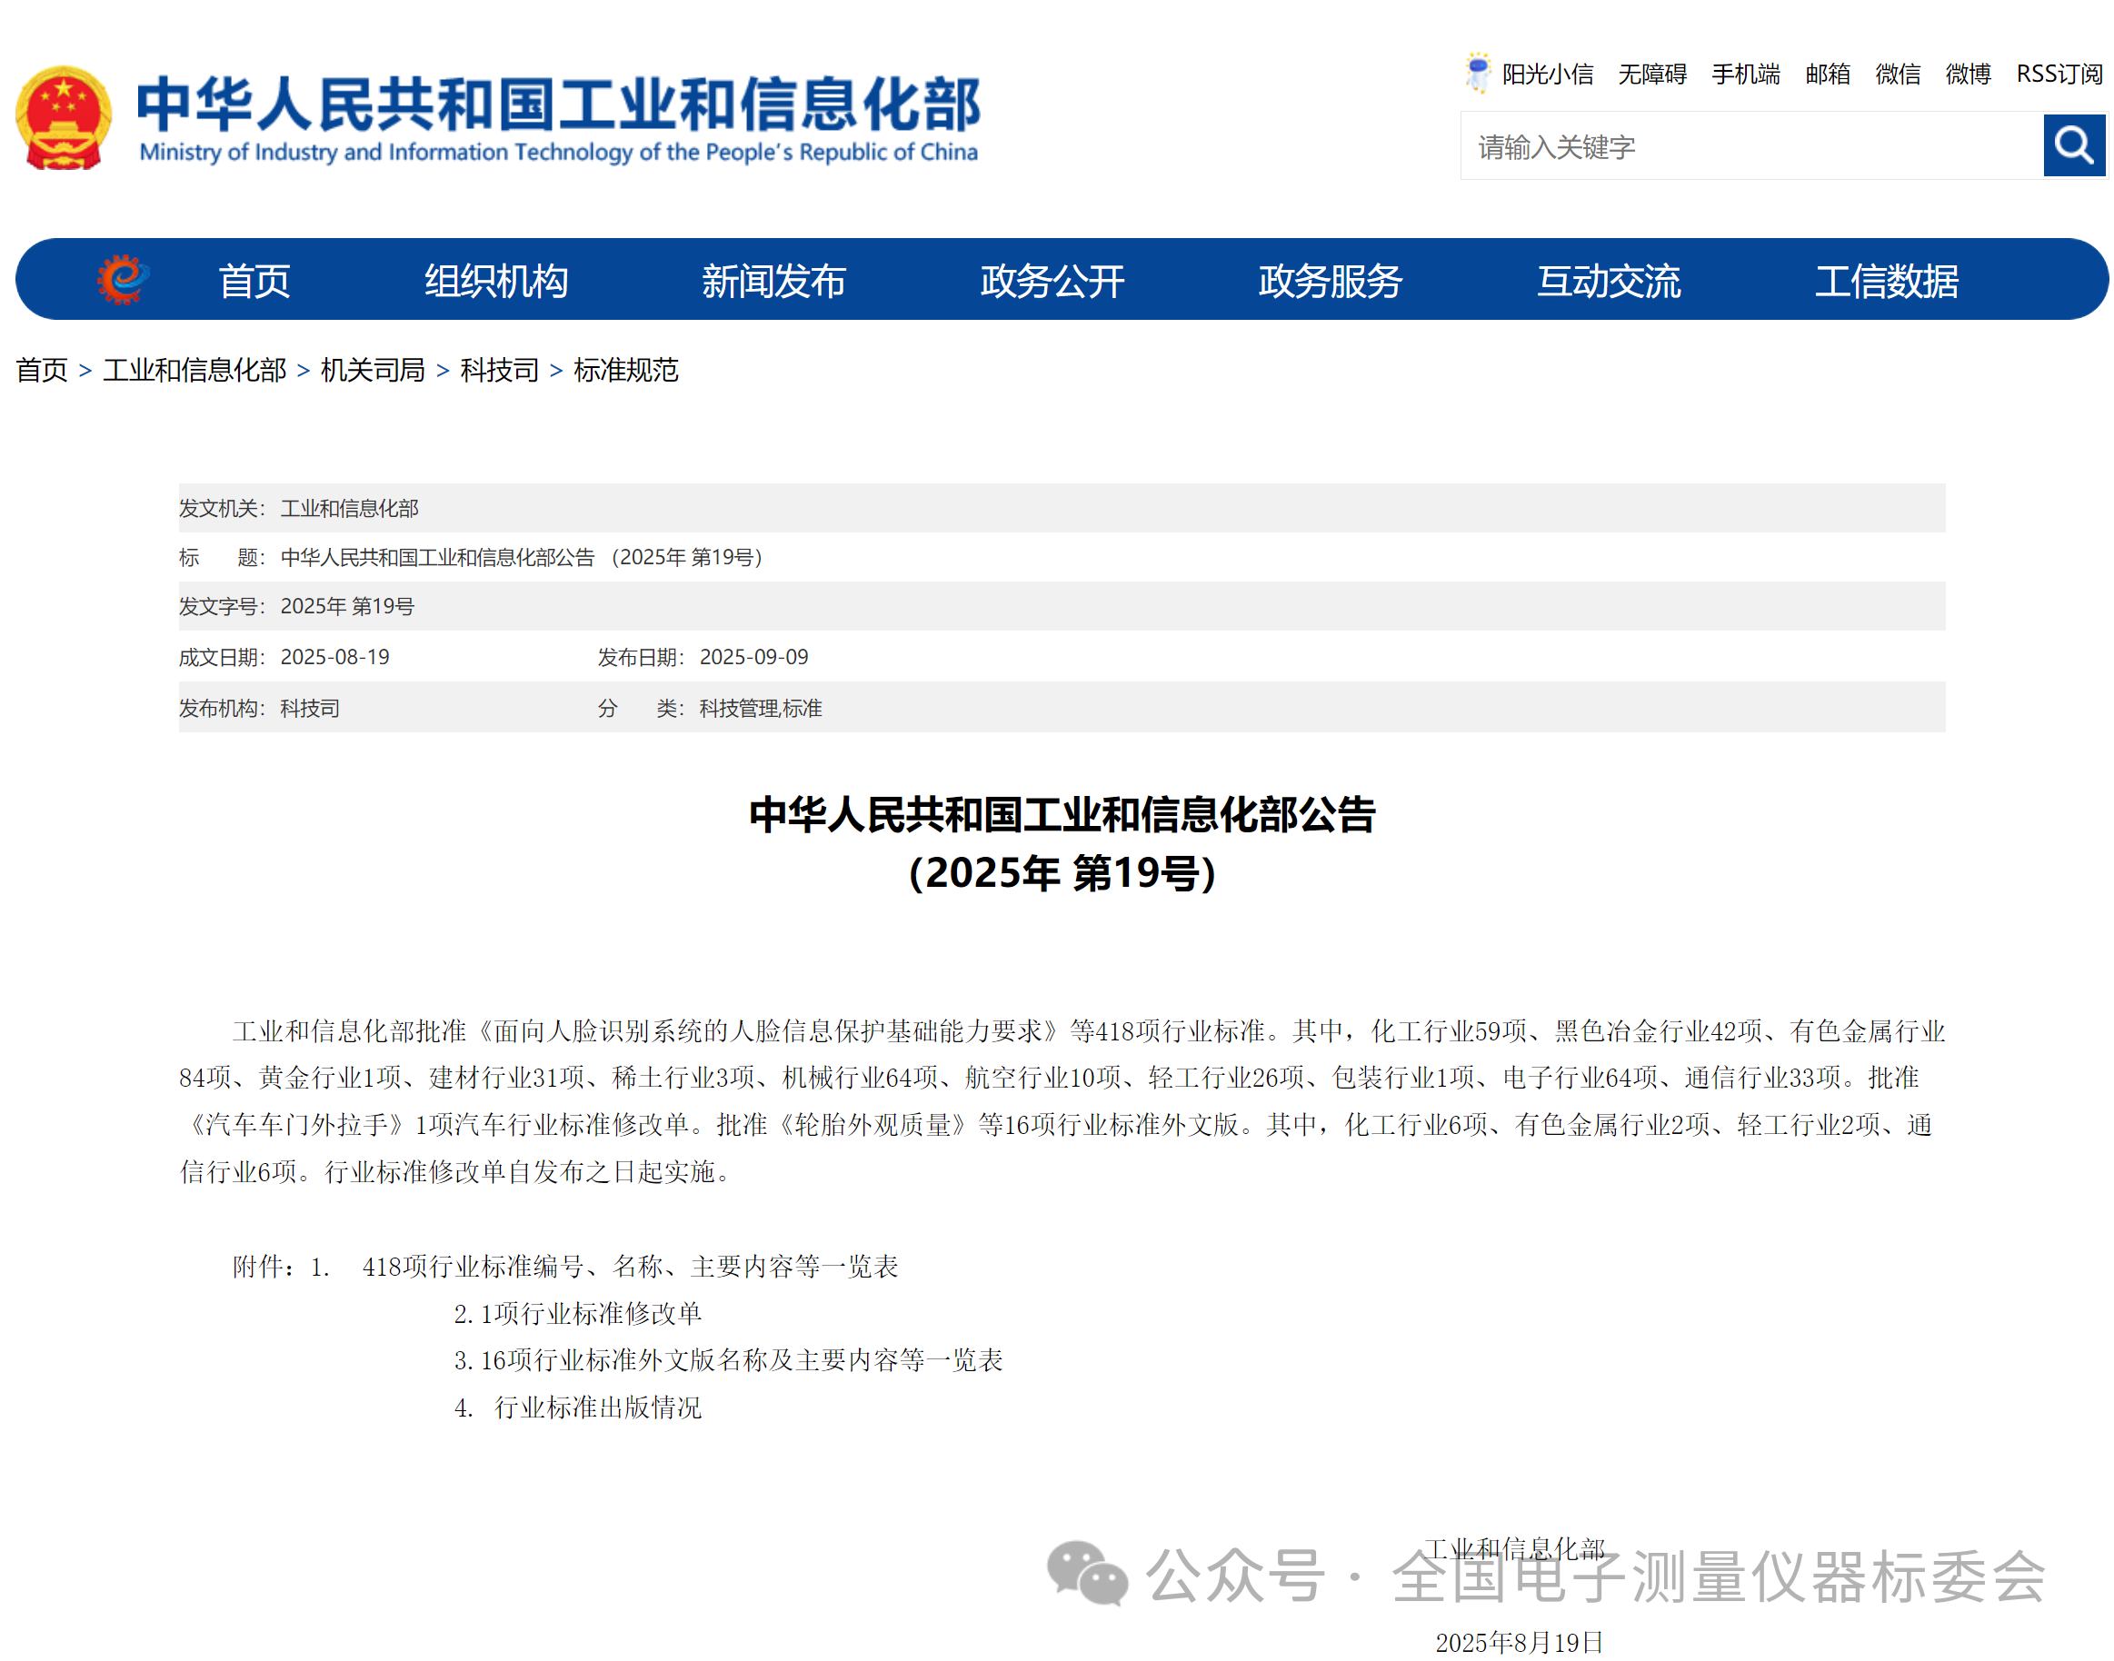Click the national emblem logo
2114x1661 pixels.
(64, 116)
